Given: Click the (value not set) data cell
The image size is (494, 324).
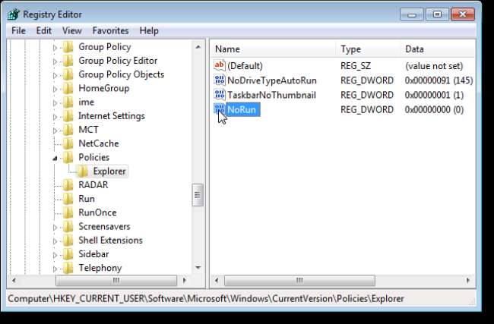Looking at the screenshot, I should coord(434,66).
